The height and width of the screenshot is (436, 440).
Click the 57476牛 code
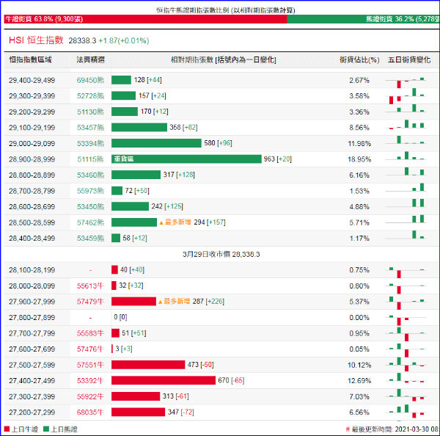90,349
